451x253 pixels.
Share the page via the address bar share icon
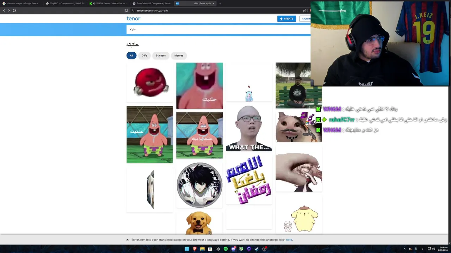(305, 11)
